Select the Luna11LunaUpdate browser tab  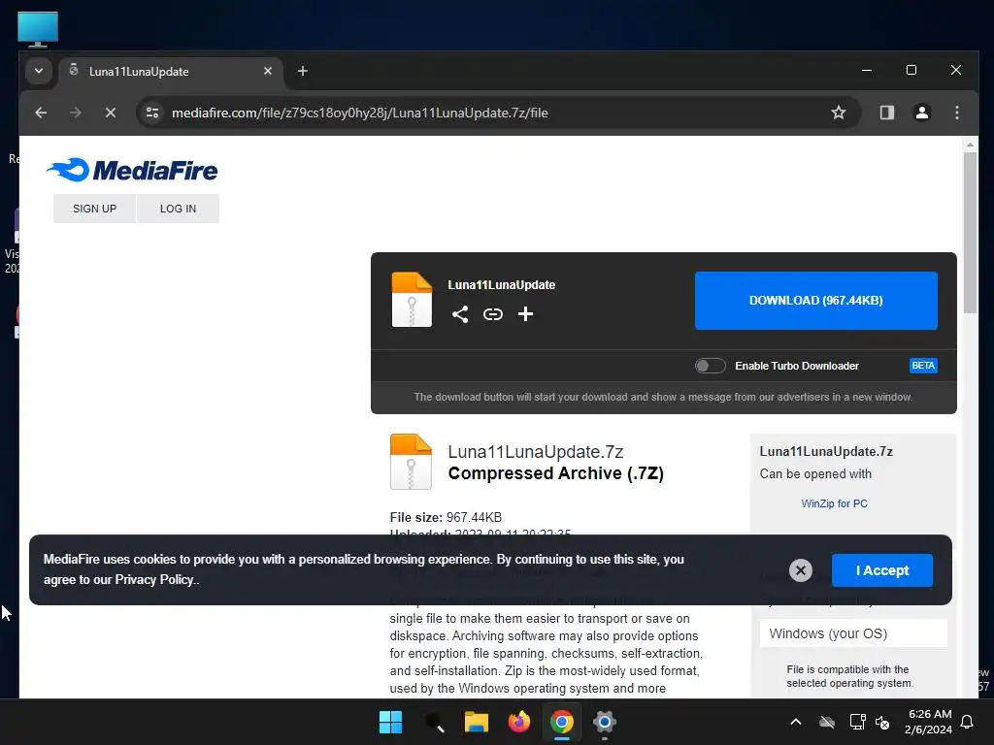pos(171,71)
